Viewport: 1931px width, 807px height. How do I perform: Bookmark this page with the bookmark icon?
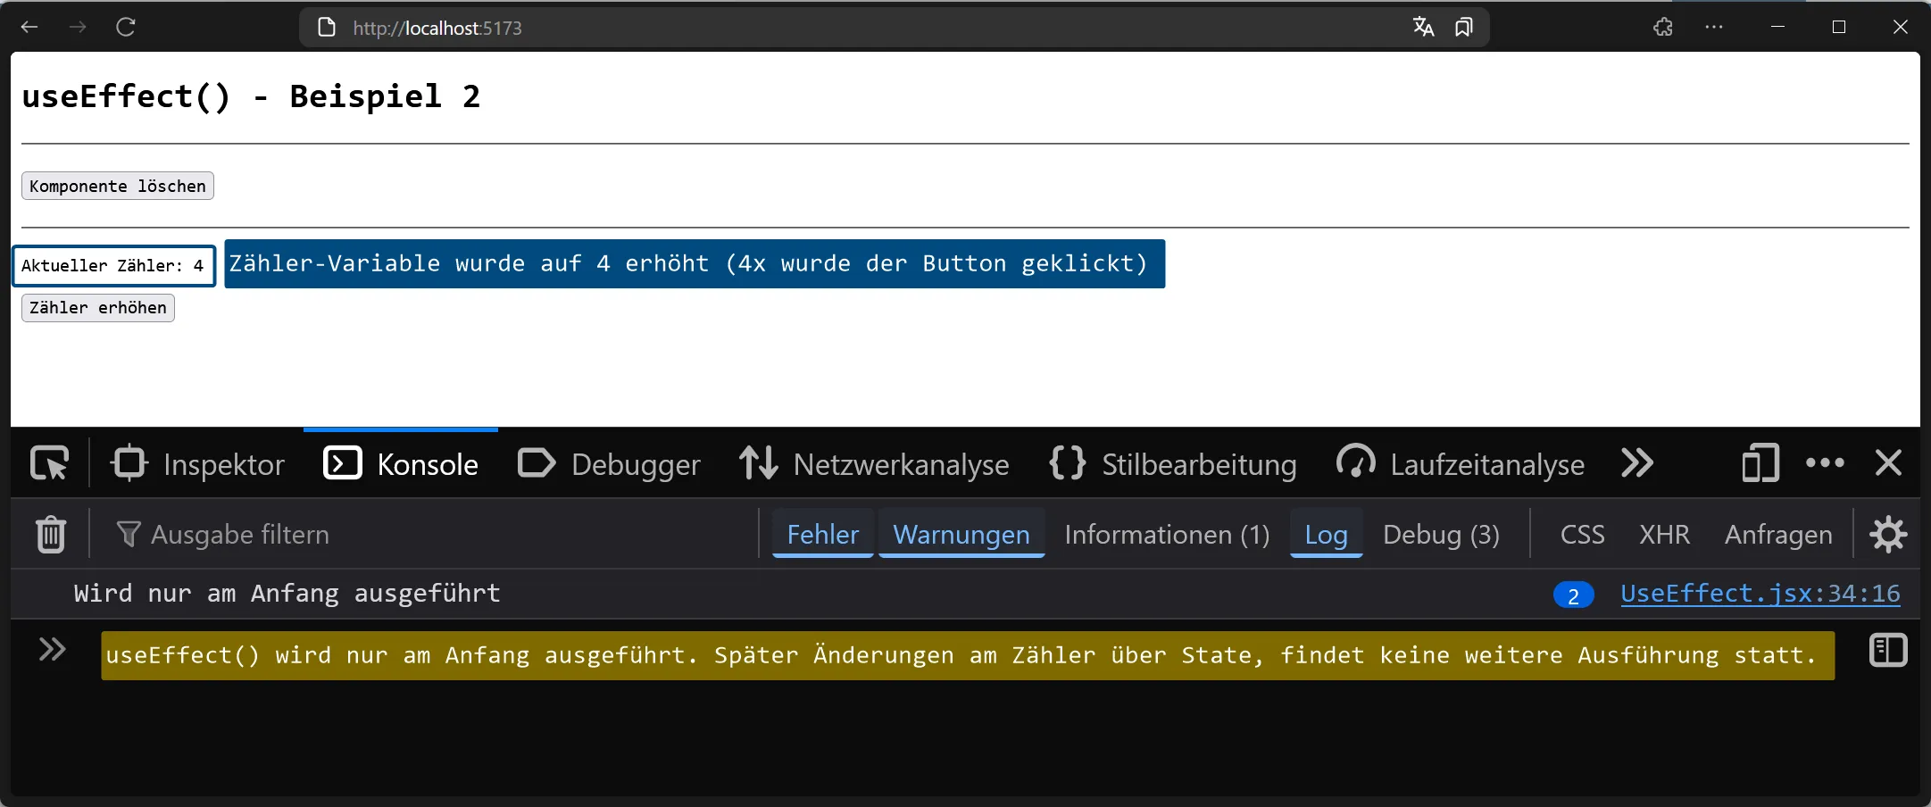click(x=1463, y=28)
